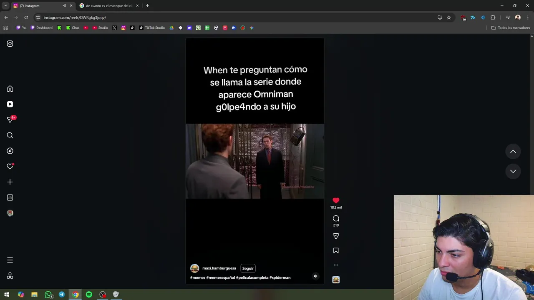
Task: Open the Windows Start menu
Action: (x=7, y=295)
